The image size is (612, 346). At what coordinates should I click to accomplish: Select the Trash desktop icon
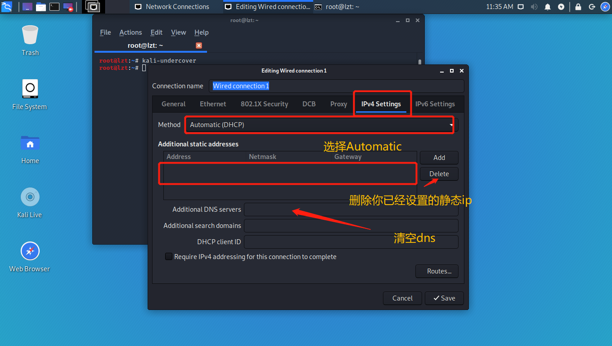coord(30,41)
